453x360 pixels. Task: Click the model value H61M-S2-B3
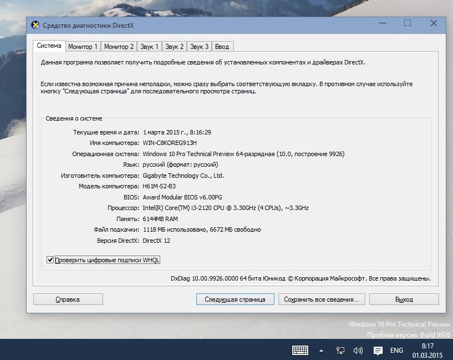tap(159, 186)
